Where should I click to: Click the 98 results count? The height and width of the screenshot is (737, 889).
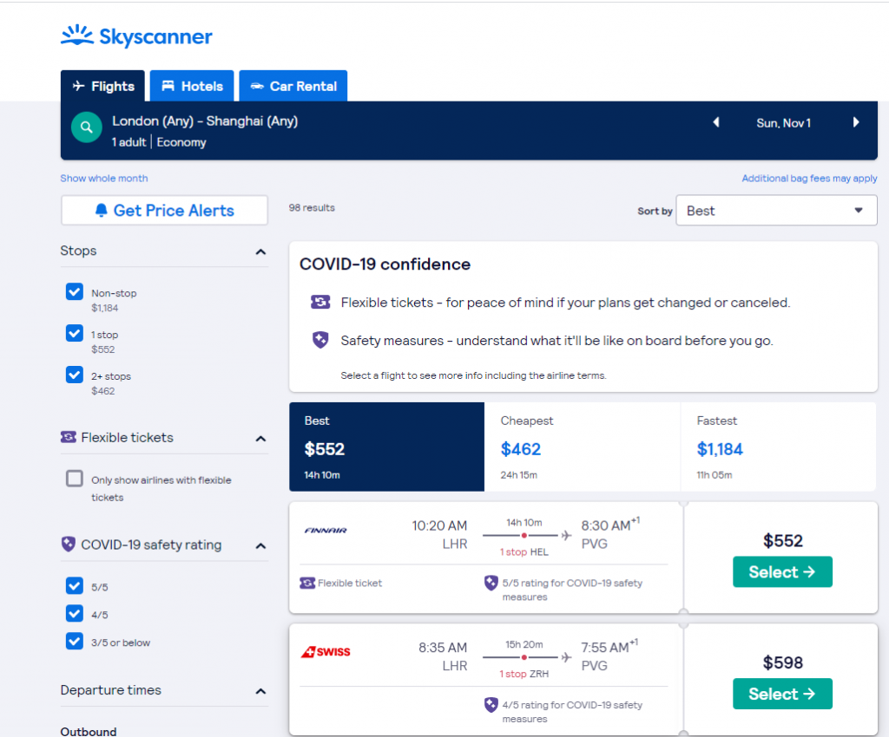[x=312, y=208]
